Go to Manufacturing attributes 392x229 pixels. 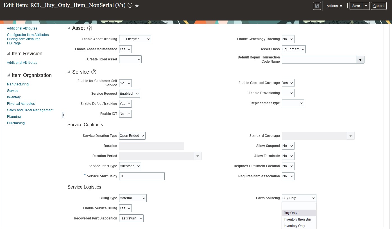coord(18,84)
